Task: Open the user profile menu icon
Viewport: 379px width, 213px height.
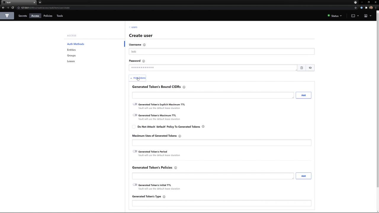Action: pos(366,16)
